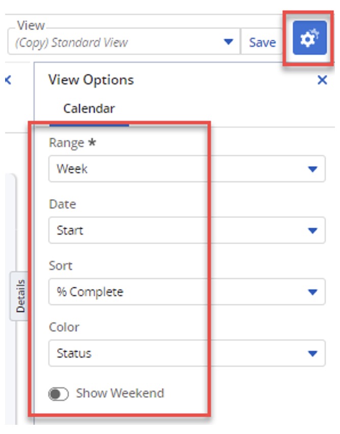Select the Week range field

click(187, 169)
